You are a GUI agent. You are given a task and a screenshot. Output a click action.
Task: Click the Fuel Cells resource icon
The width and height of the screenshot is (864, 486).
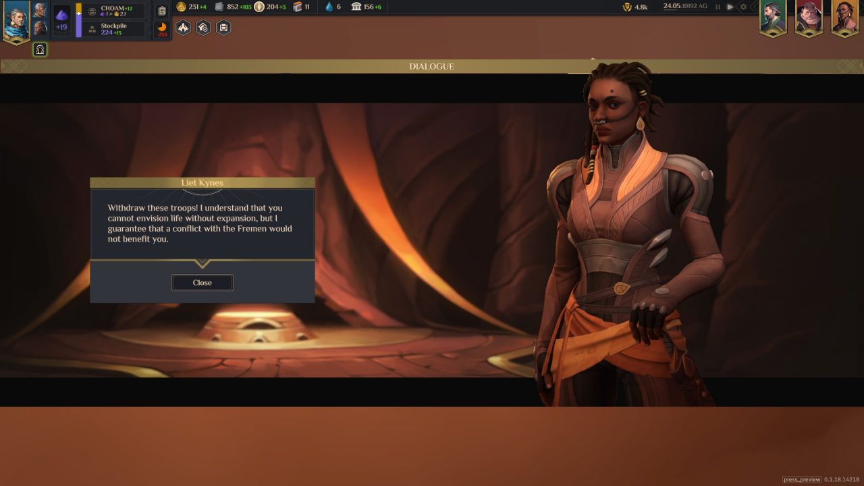(296, 7)
